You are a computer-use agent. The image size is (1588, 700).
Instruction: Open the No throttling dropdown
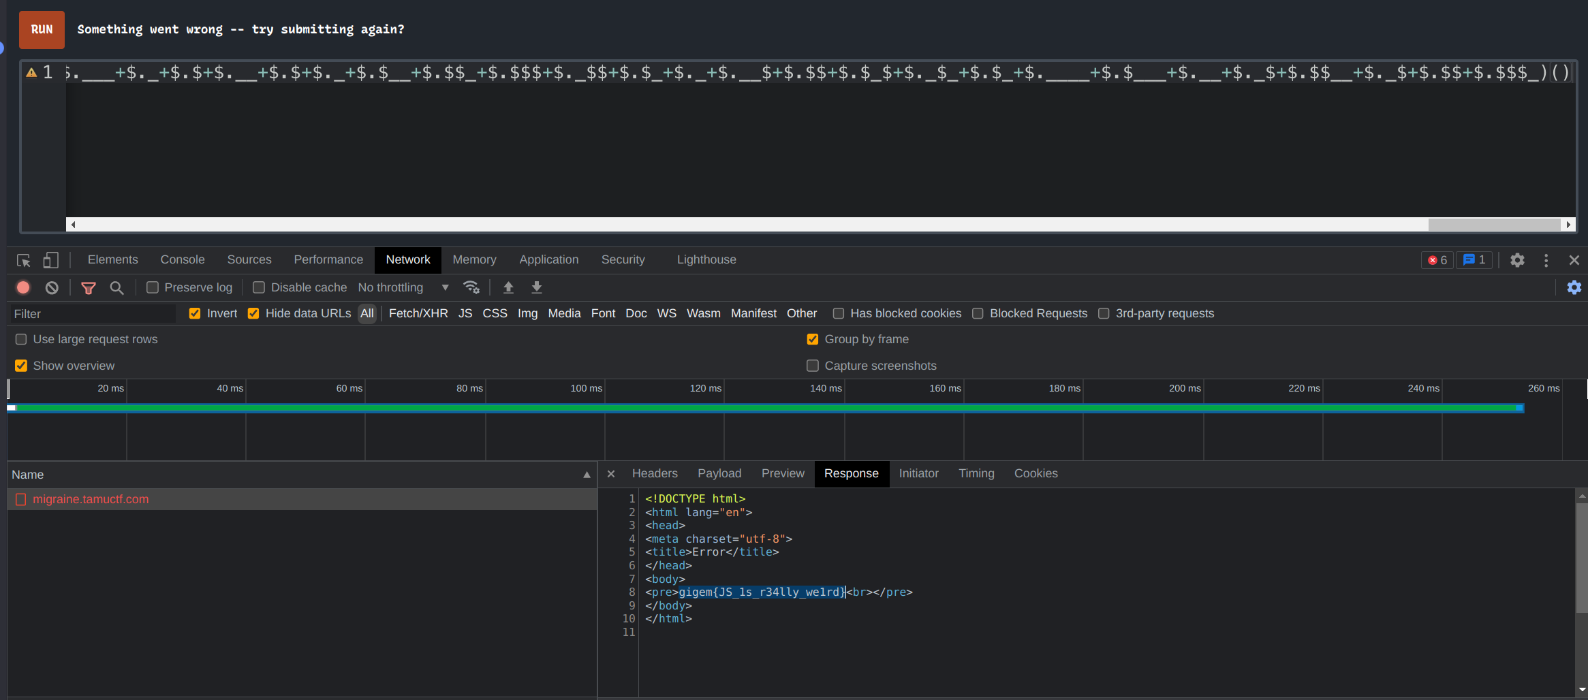403,287
